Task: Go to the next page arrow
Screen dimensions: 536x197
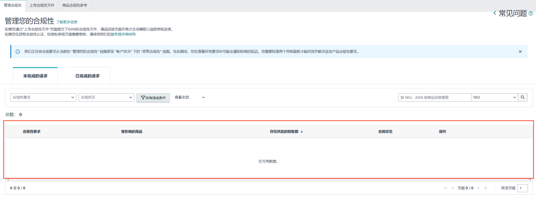Action: tap(478, 188)
